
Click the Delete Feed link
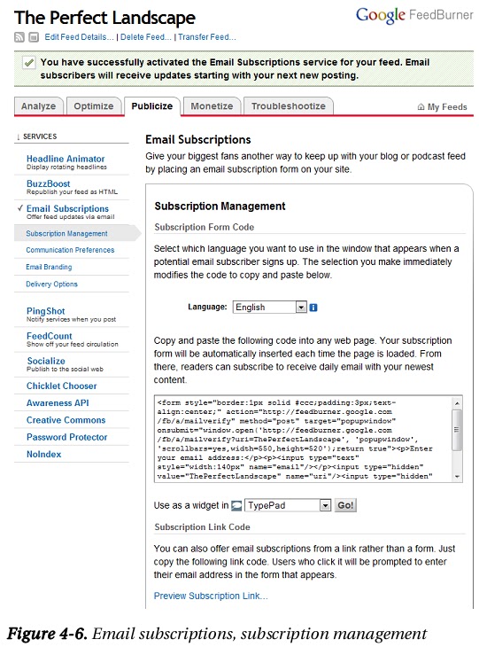(146, 37)
